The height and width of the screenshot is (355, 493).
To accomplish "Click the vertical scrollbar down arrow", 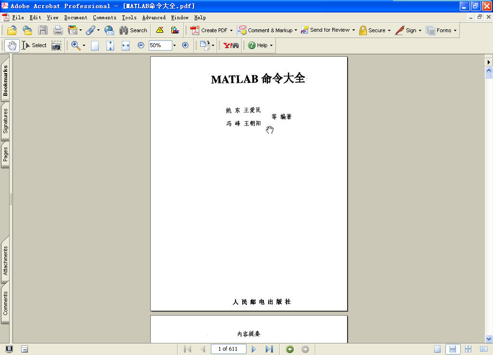I will pyautogui.click(x=489, y=339).
